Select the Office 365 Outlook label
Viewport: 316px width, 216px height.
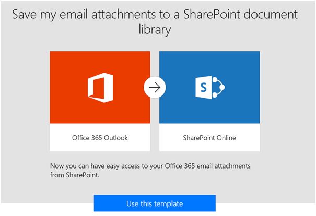[x=100, y=138]
